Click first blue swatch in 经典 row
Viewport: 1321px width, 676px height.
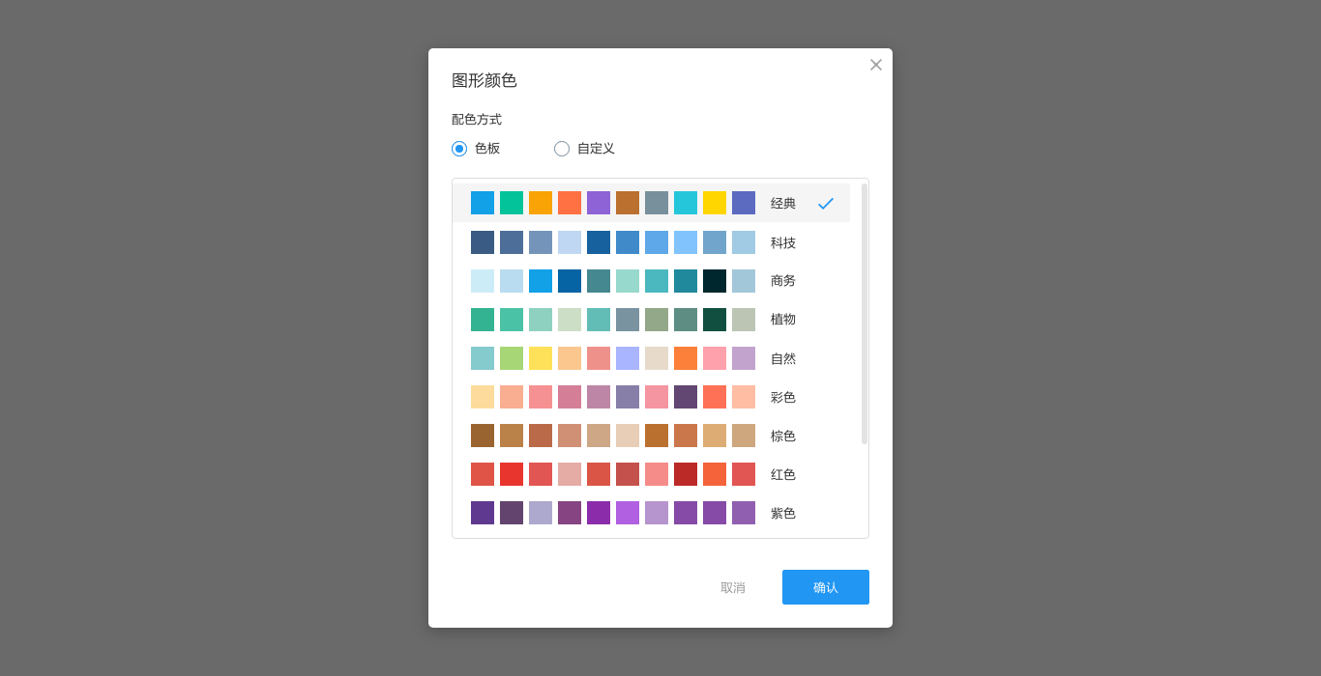[483, 203]
